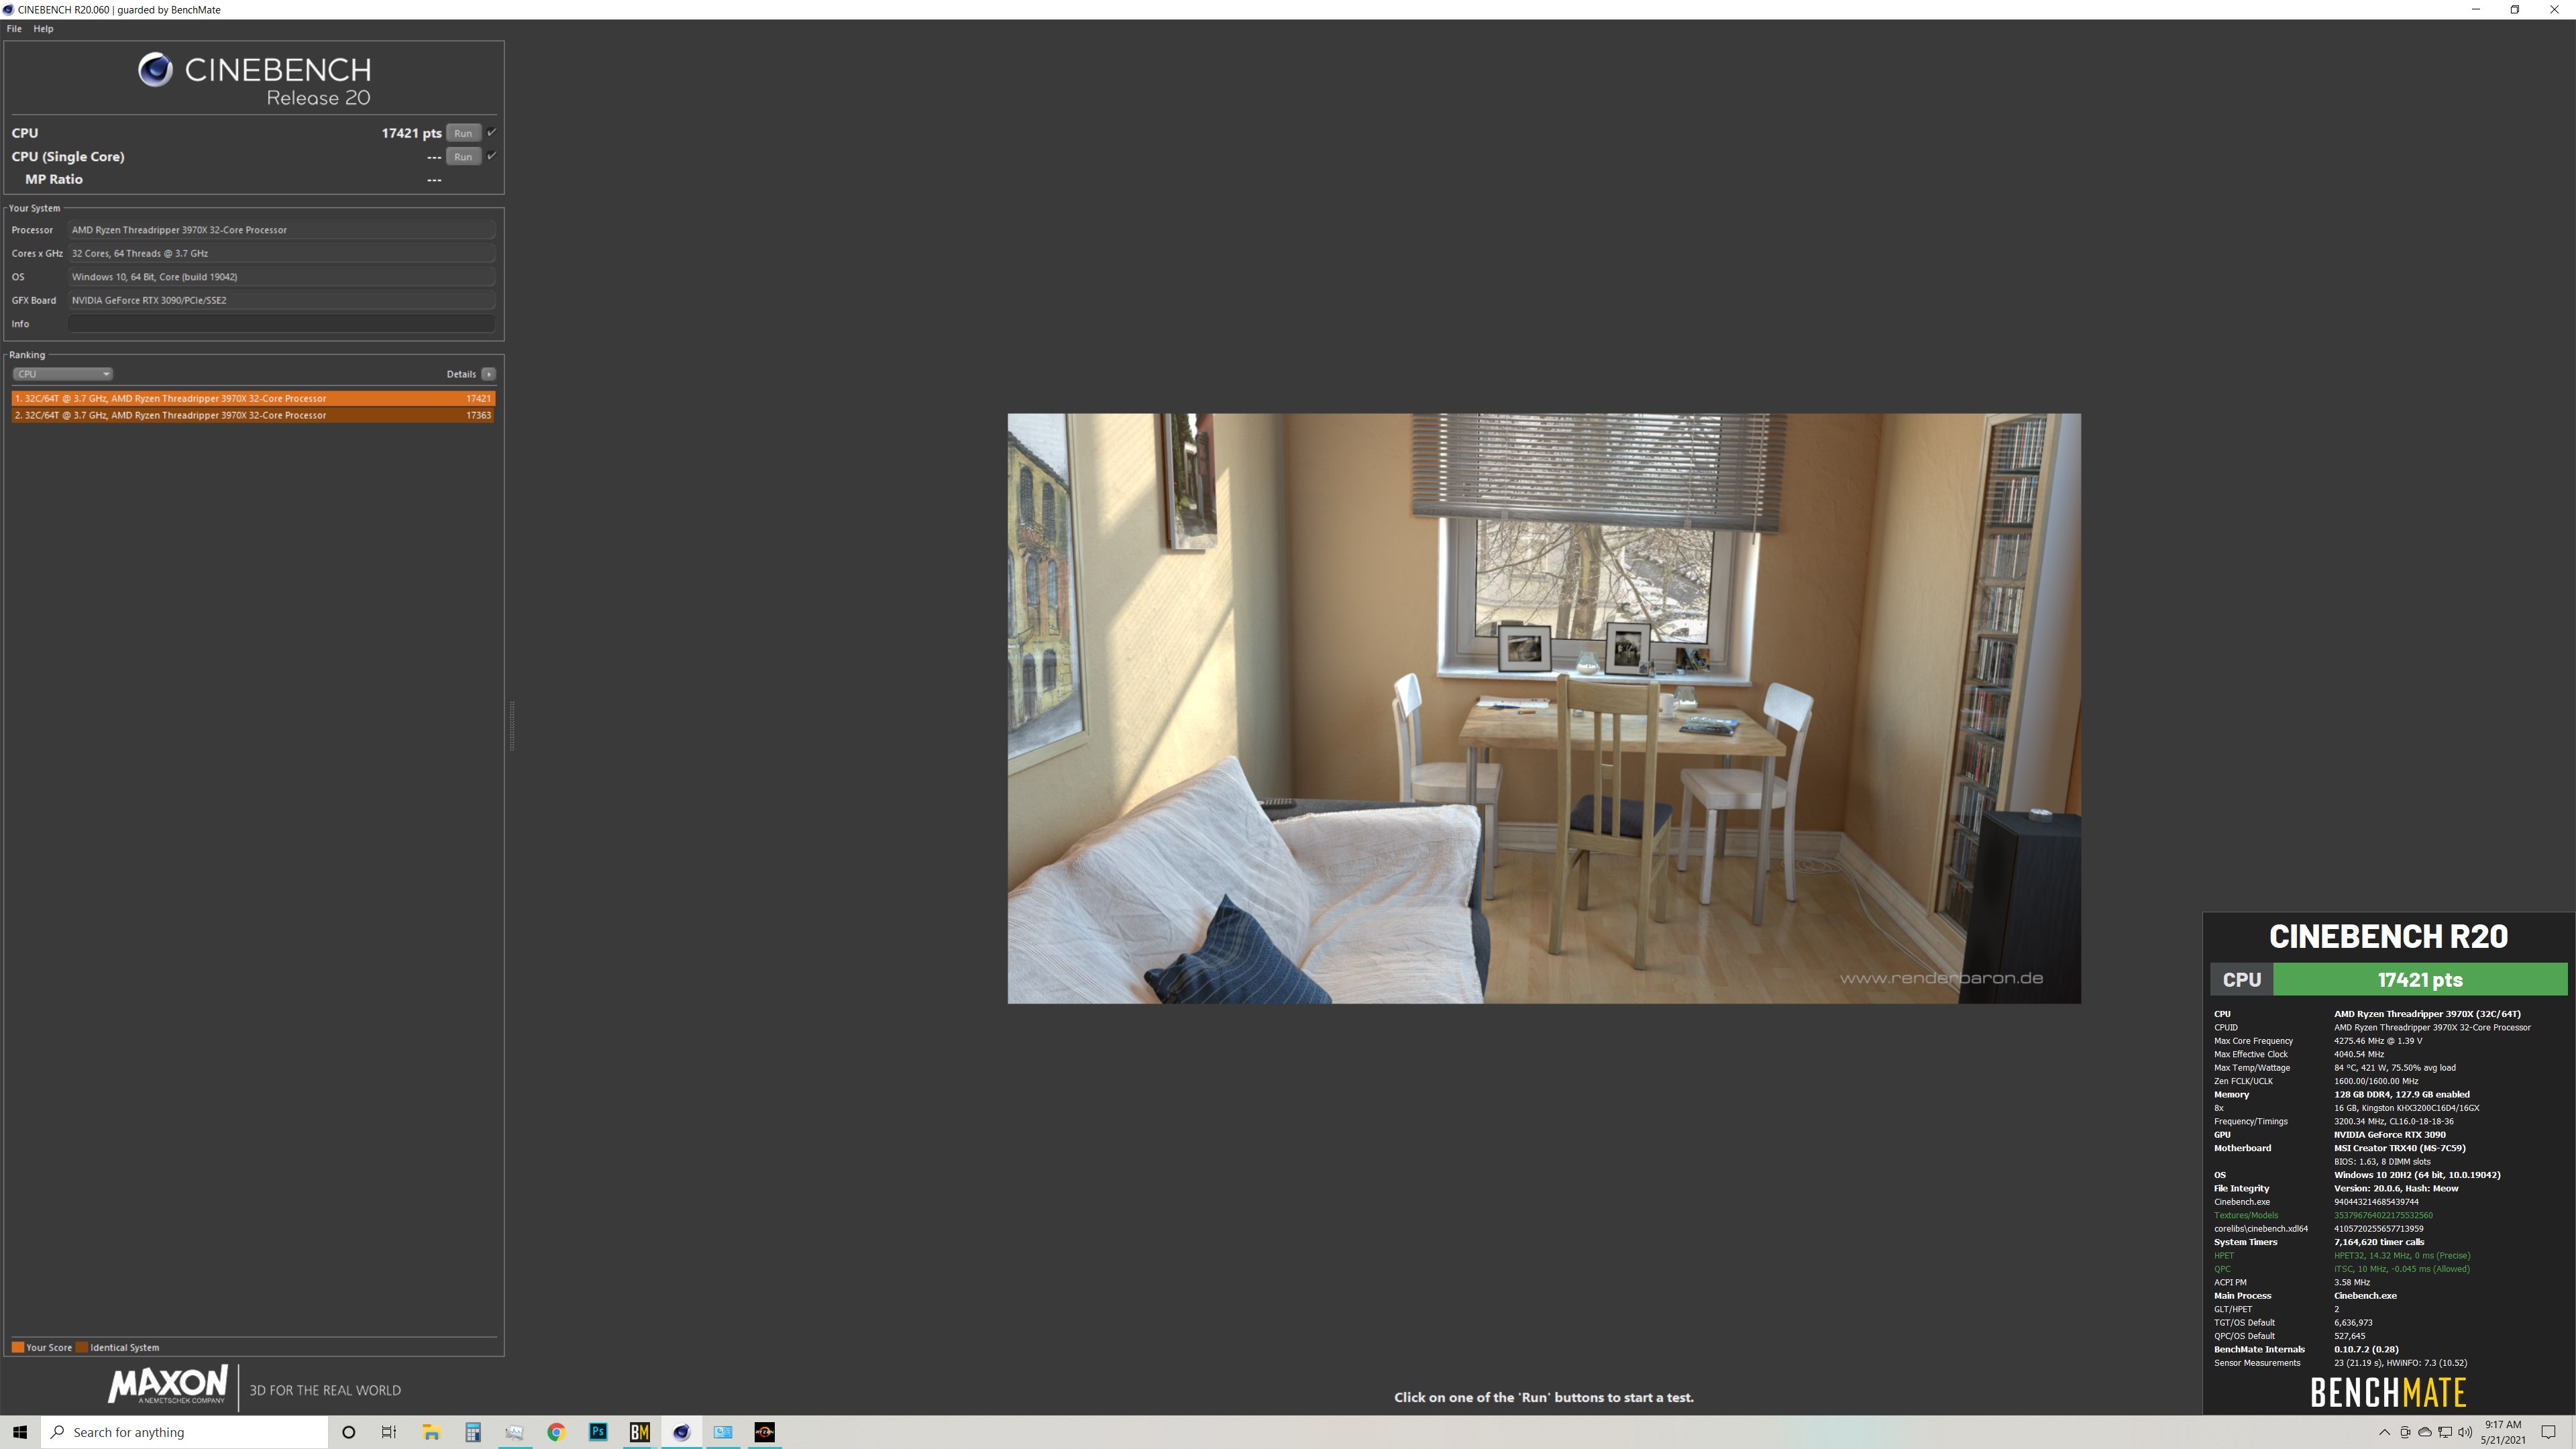The width and height of the screenshot is (2576, 1449).
Task: Click the OneDrive tray icon
Action: pyautogui.click(x=2425, y=1432)
